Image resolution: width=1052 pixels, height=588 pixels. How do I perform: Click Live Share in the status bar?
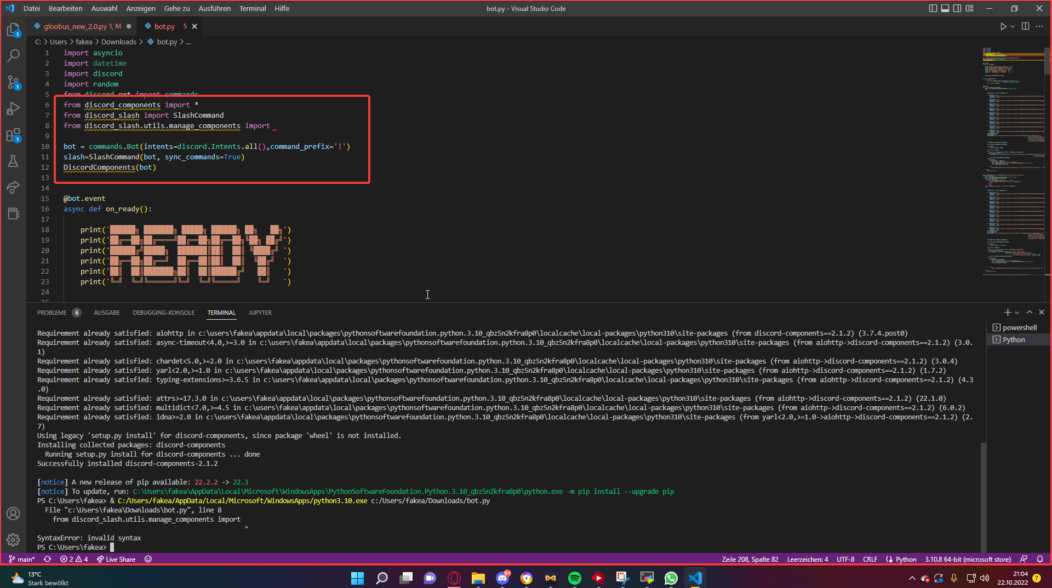click(116, 560)
